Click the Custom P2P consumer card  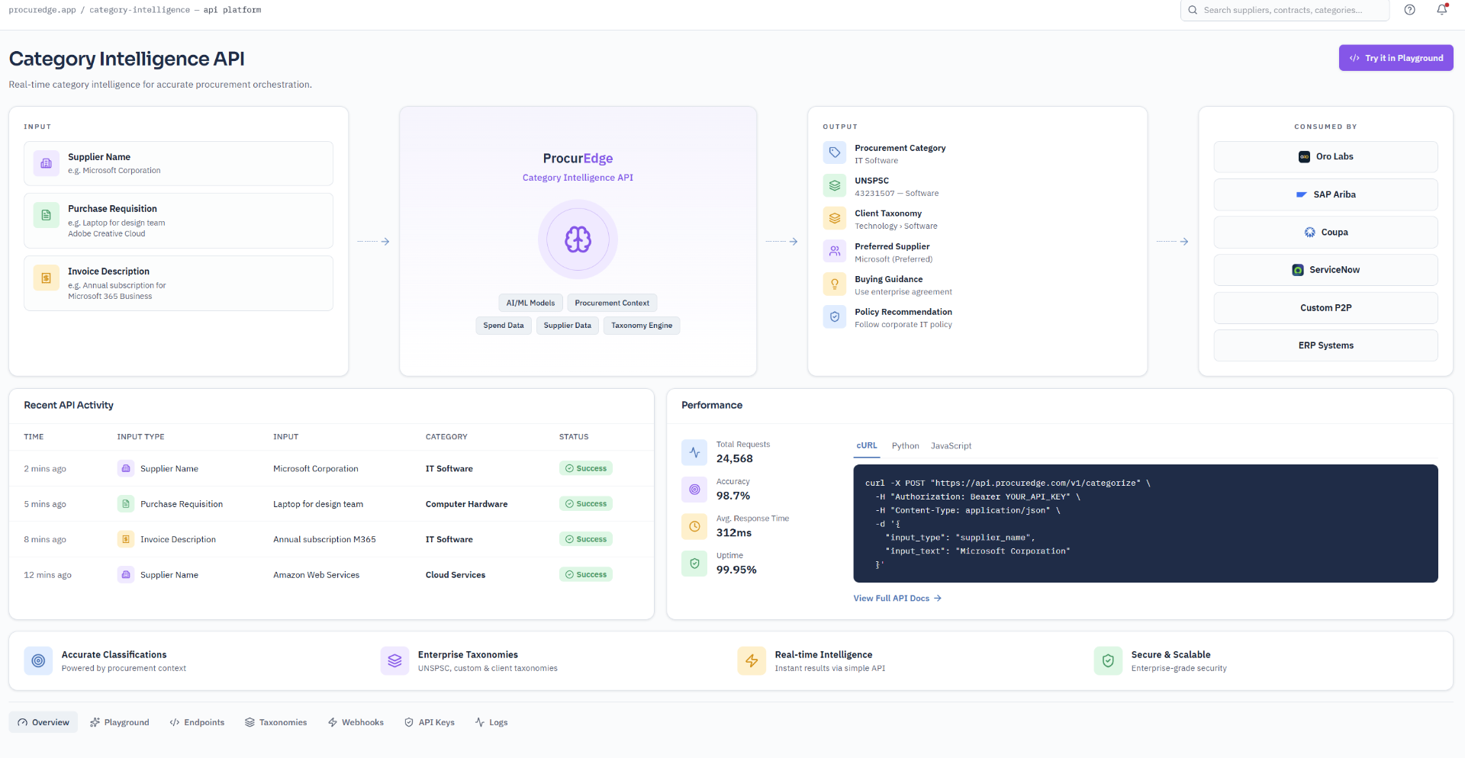click(1325, 308)
